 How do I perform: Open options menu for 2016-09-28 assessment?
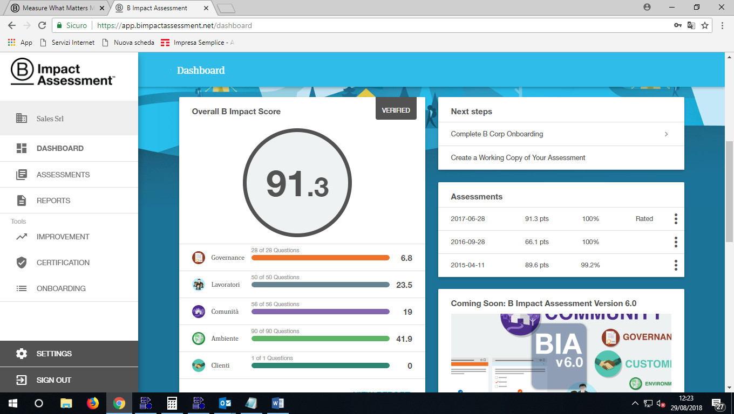pyautogui.click(x=675, y=242)
